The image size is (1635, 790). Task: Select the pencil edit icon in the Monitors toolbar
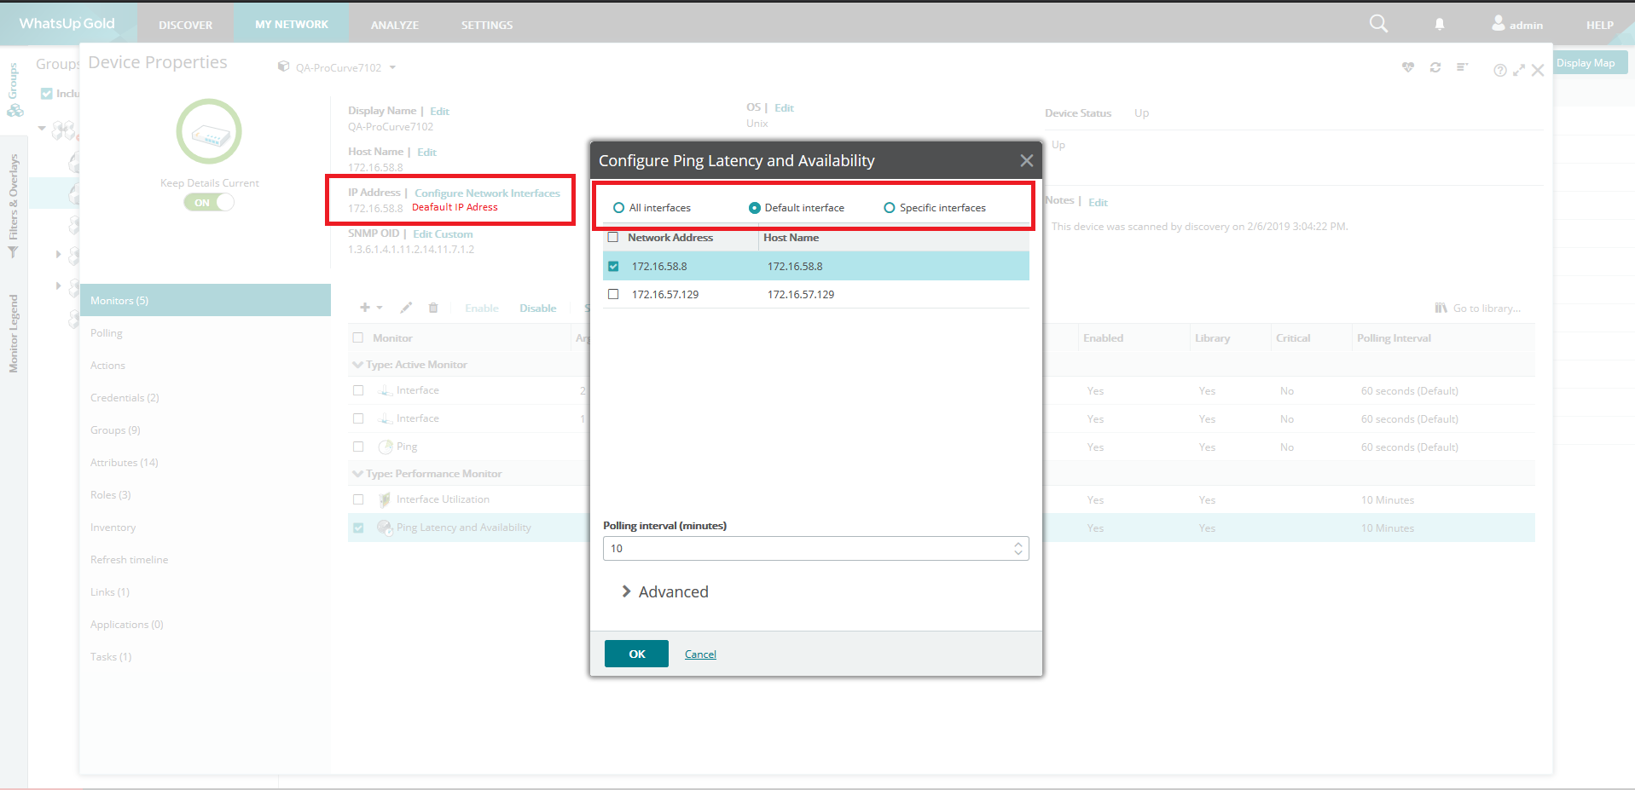[x=406, y=308]
